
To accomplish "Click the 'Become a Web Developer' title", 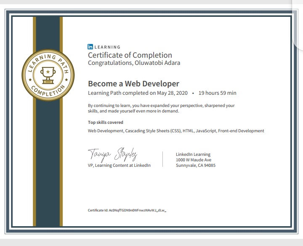I will click(x=133, y=83).
